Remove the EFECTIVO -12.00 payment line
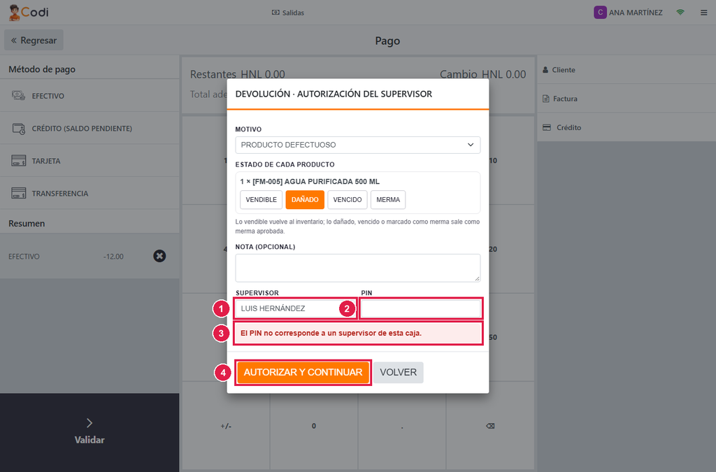This screenshot has height=472, width=716. 159,256
